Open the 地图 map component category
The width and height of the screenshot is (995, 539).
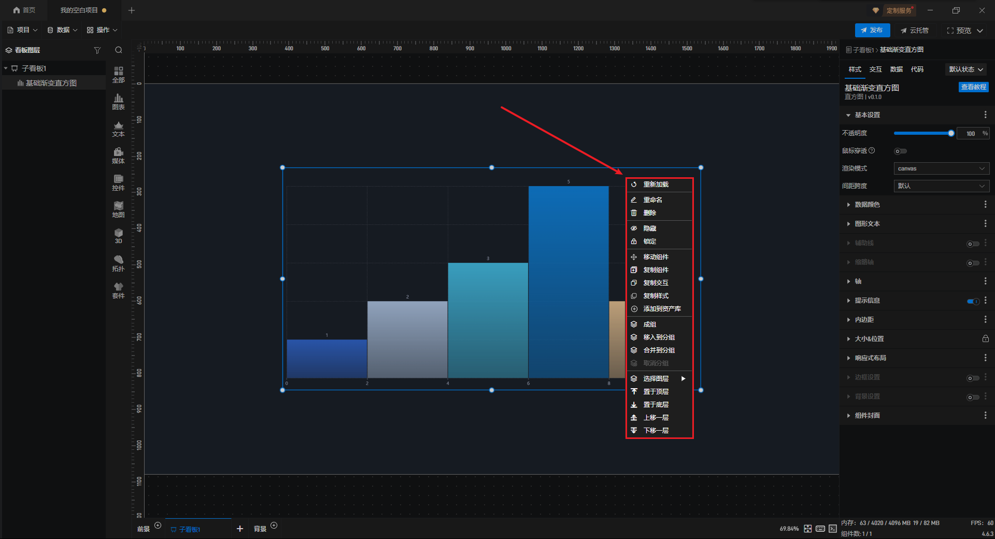pyautogui.click(x=118, y=209)
